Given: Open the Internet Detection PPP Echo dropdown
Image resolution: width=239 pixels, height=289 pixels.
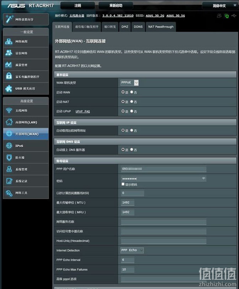Looking at the screenshot, I should [x=132, y=250].
